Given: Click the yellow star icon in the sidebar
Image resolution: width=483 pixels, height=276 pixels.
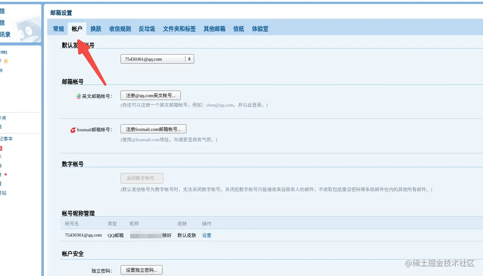Looking at the screenshot, I should click(6, 61).
